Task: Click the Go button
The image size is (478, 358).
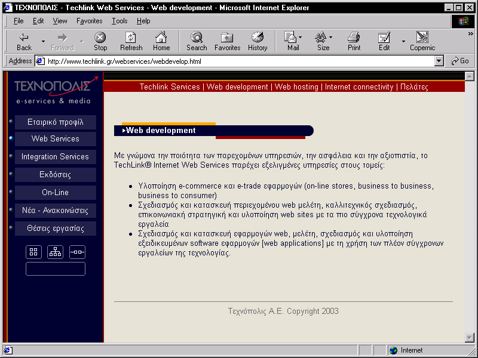Action: tap(460, 61)
